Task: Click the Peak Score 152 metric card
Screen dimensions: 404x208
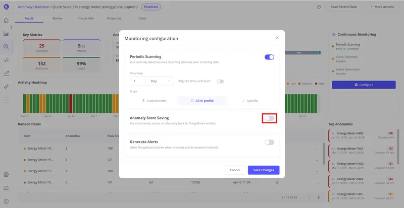Action: (x=42, y=65)
